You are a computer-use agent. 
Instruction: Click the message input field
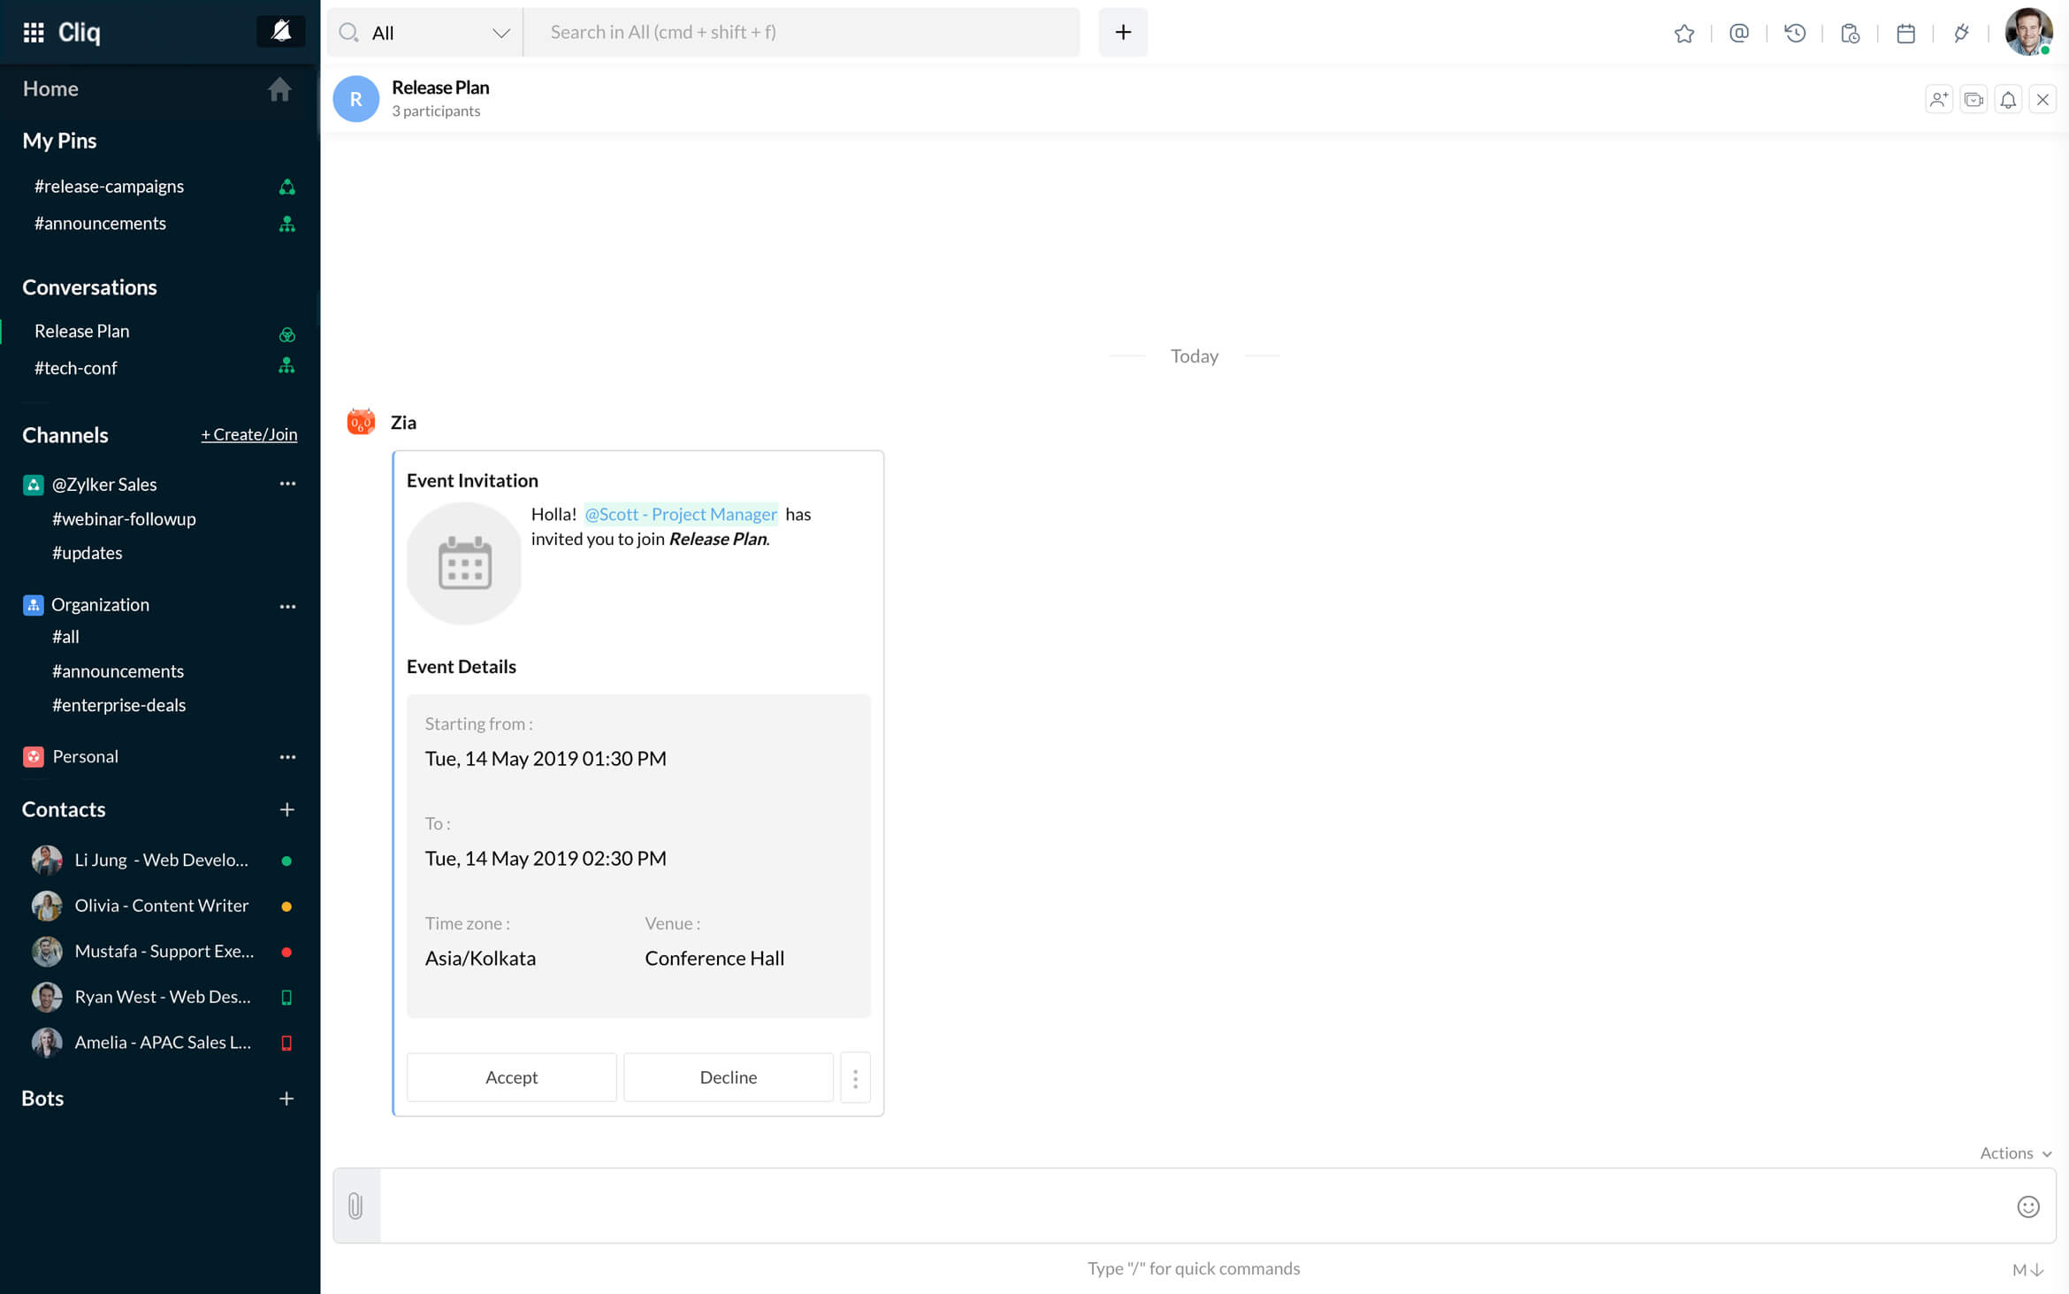pyautogui.click(x=1193, y=1205)
